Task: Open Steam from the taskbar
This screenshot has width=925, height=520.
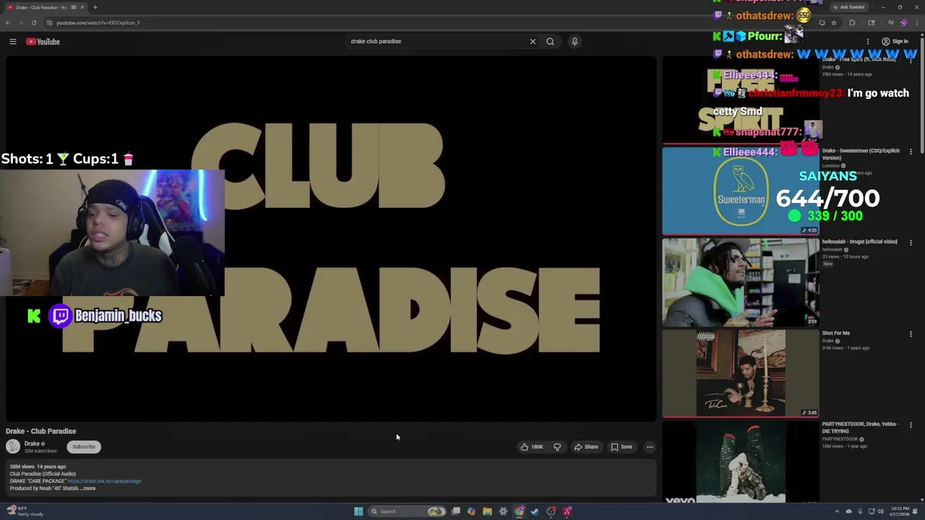Action: click(535, 511)
